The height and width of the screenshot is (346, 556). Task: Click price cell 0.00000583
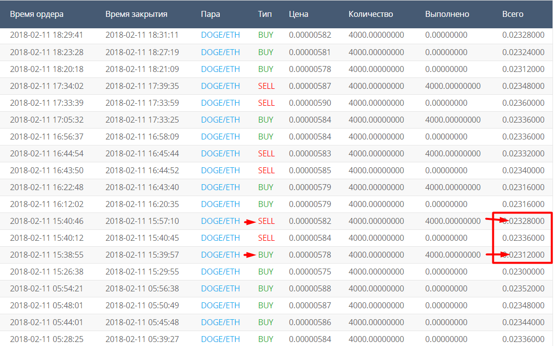(x=310, y=153)
